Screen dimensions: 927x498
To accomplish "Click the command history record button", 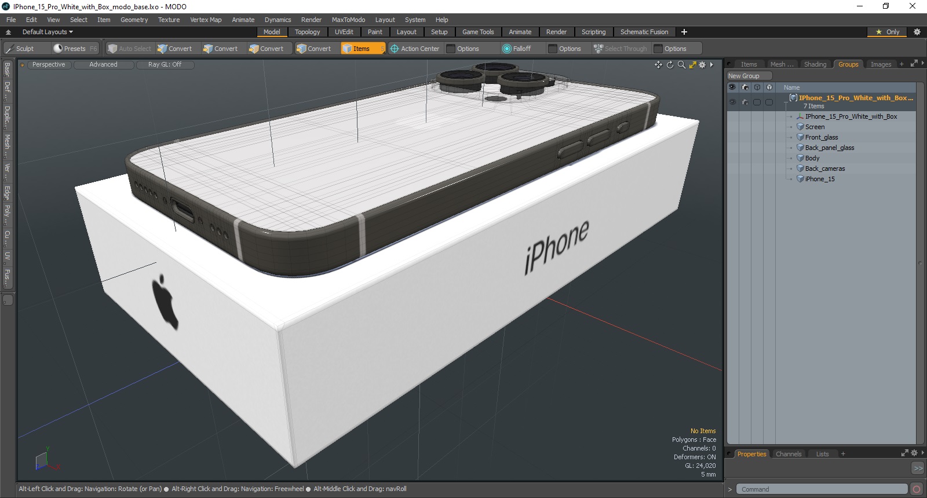I will pos(917,489).
